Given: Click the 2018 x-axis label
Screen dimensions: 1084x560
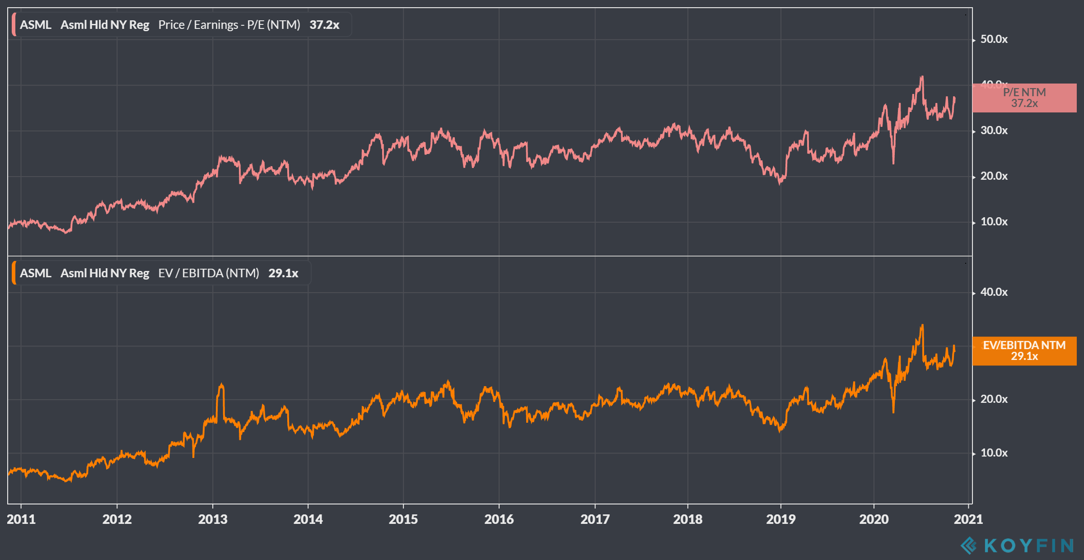Looking at the screenshot, I should point(688,519).
